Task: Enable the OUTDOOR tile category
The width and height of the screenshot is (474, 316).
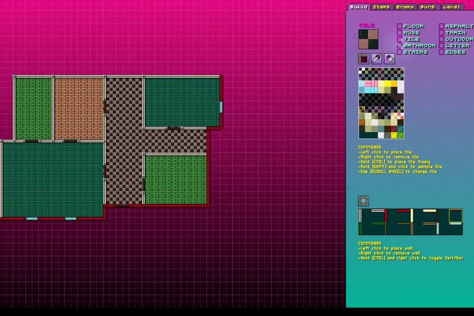Action: (442, 39)
